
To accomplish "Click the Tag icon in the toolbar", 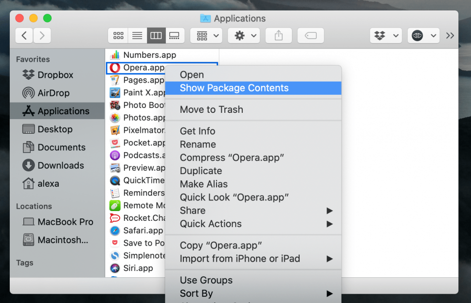I will pos(310,35).
